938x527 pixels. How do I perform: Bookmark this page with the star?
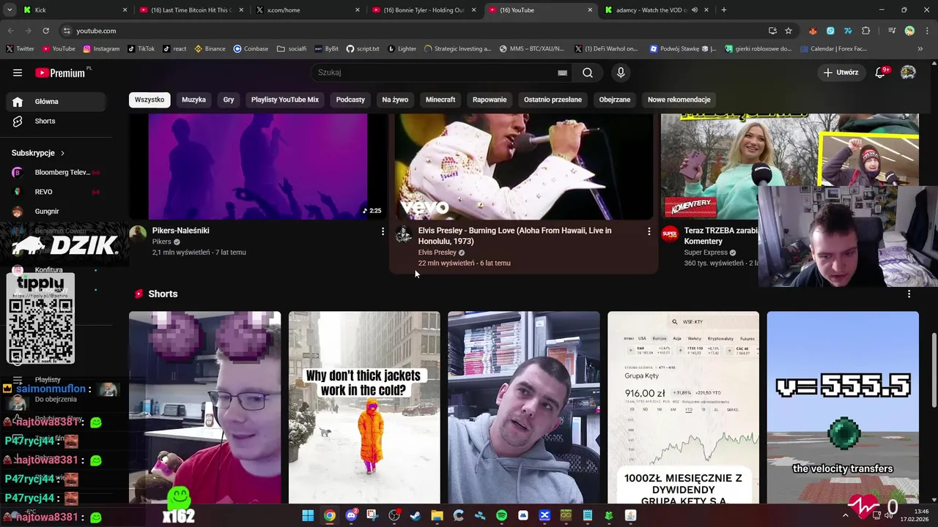click(x=789, y=31)
